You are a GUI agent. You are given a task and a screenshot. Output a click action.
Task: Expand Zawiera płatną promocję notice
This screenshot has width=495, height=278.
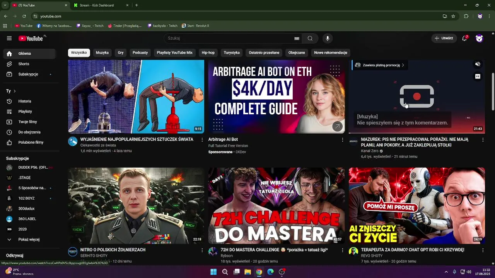(379, 65)
